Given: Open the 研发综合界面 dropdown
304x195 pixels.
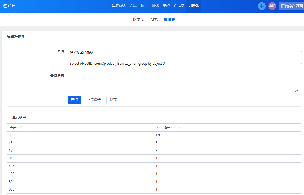Looking at the screenshot, I should point(291,6).
